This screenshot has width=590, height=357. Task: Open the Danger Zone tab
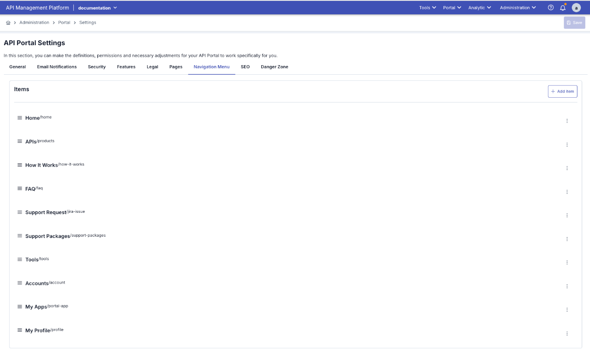coord(274,66)
